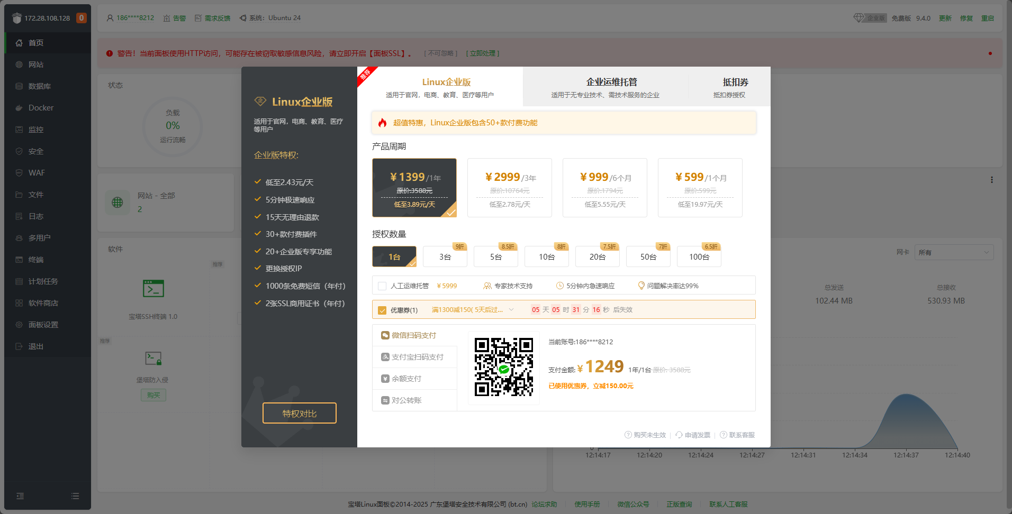Click the WeChat payment QR code

pos(504,368)
